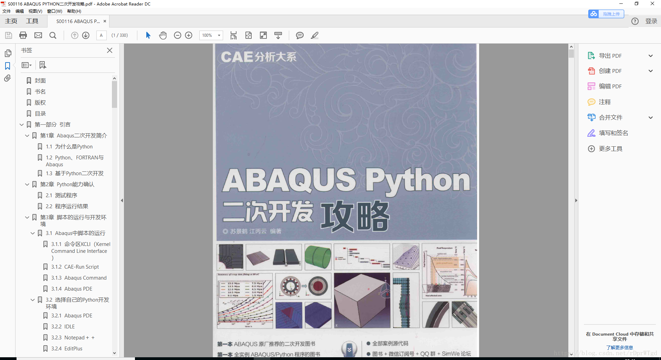661x360 pixels.
Task: Expand 创建 PDF tool options
Action: (x=651, y=71)
